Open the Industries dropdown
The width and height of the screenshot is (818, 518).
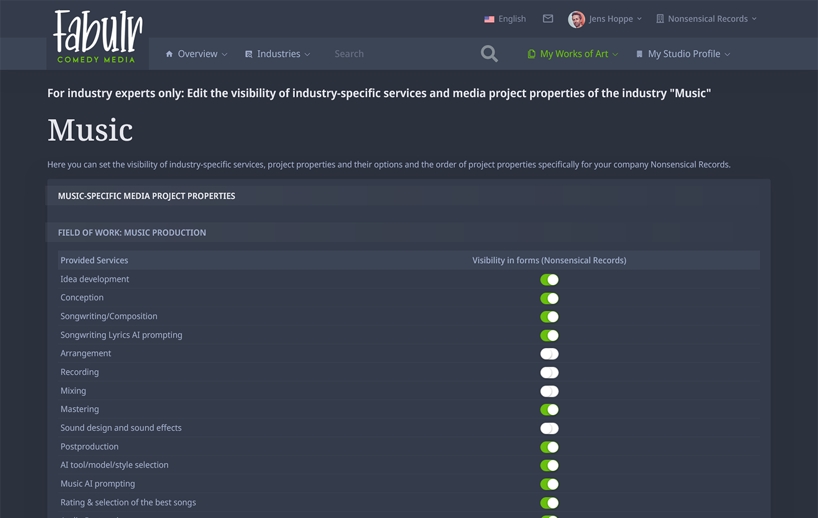tap(279, 54)
